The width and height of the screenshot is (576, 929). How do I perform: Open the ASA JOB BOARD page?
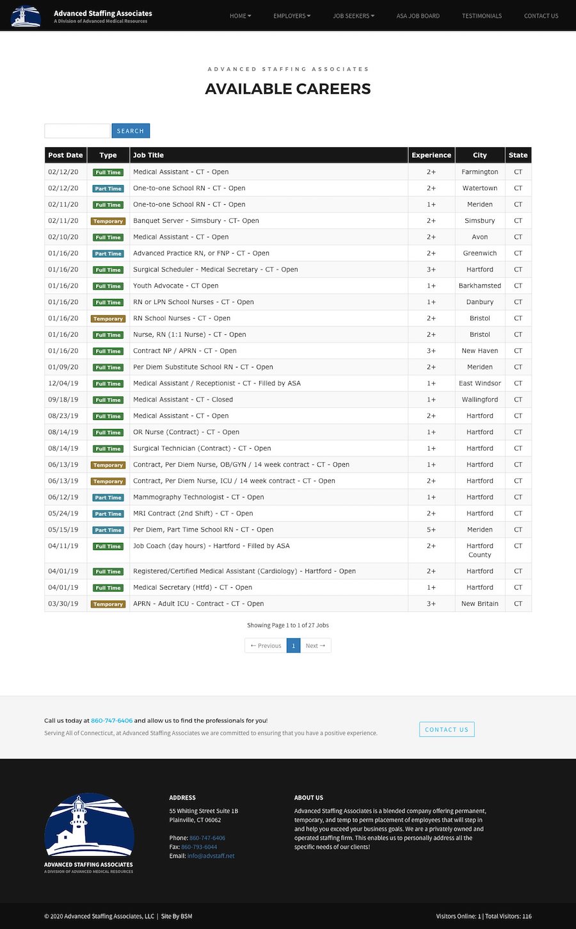coord(418,16)
